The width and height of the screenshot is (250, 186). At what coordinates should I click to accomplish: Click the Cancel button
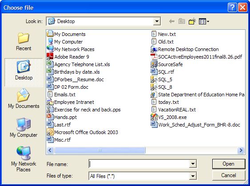point(229,175)
